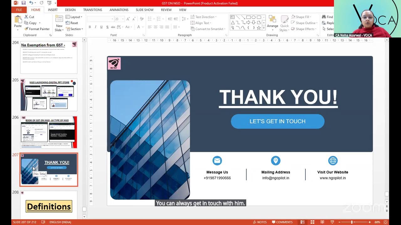Toggle Underline formatting
This screenshot has height=225, width=401.
pos(101,27)
